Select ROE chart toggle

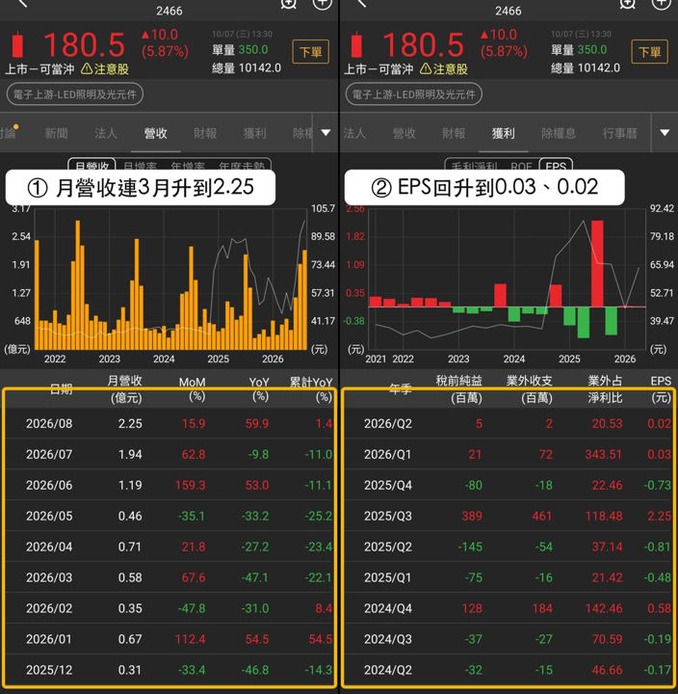coord(521,165)
